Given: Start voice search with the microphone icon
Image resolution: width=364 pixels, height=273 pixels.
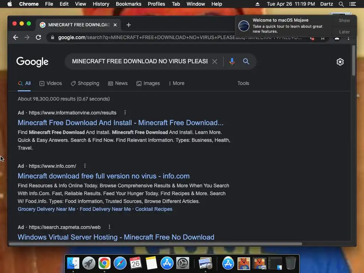Looking at the screenshot, I should (x=232, y=61).
